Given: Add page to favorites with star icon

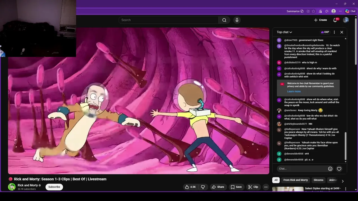Looking at the screenshot, I should pos(314,11).
